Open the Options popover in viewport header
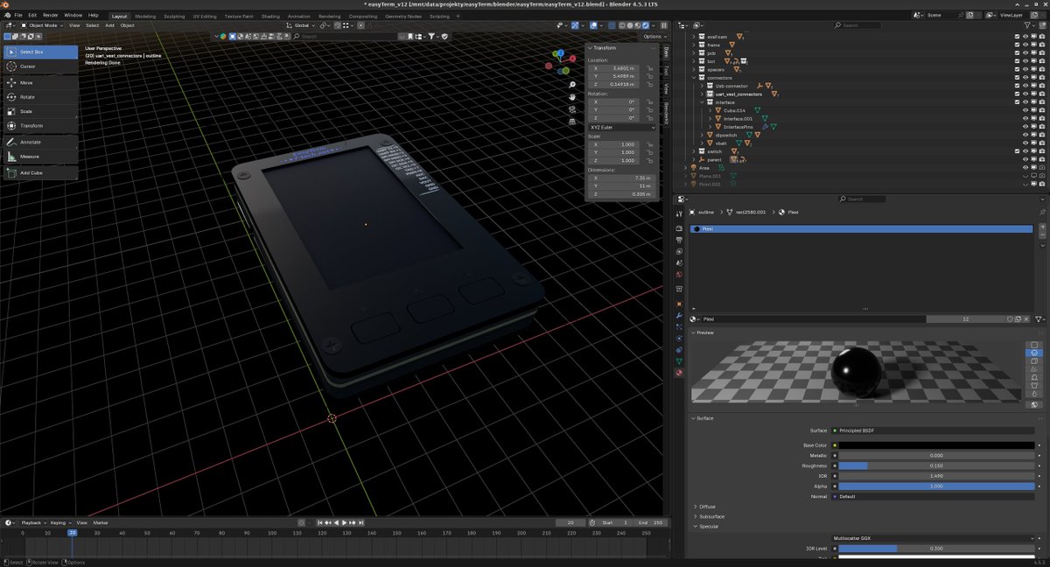Screen dimensions: 1050x567 click(654, 37)
